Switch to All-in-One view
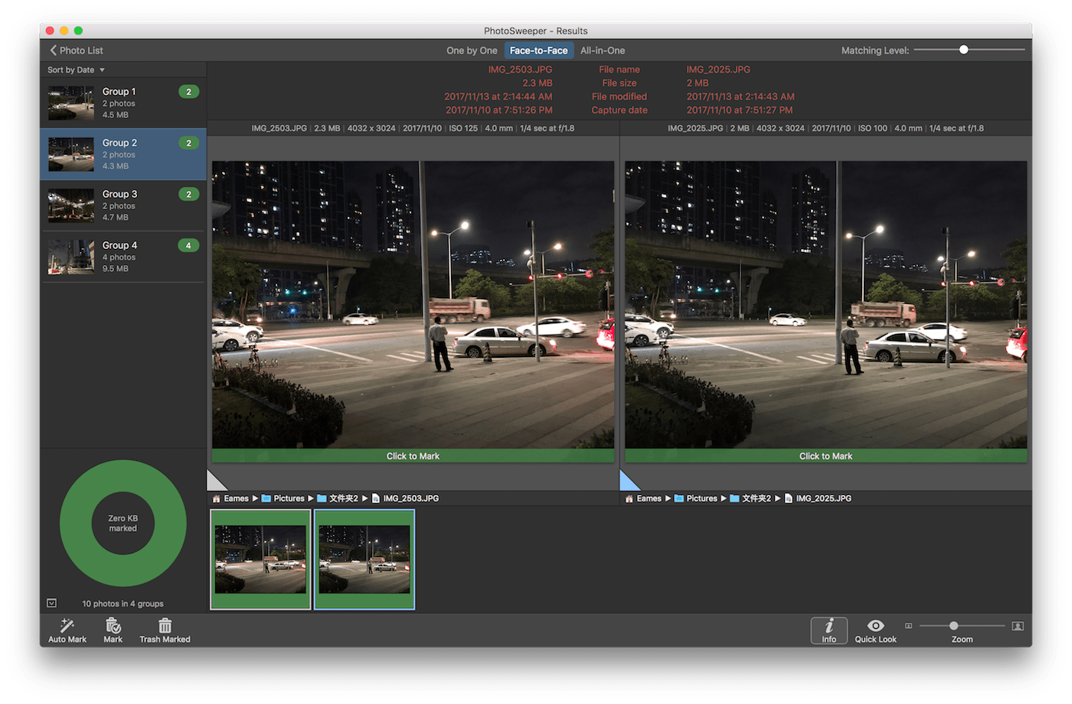 click(x=603, y=51)
